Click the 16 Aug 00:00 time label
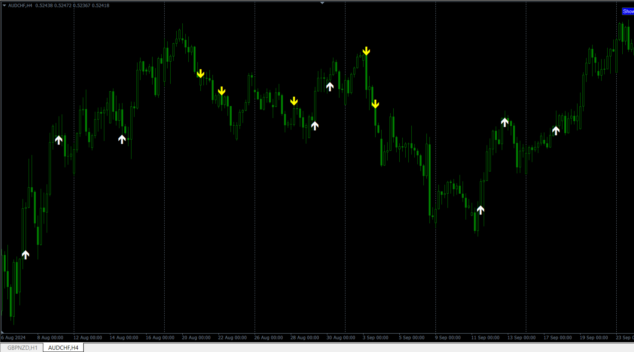The image size is (634, 352). coord(160,338)
